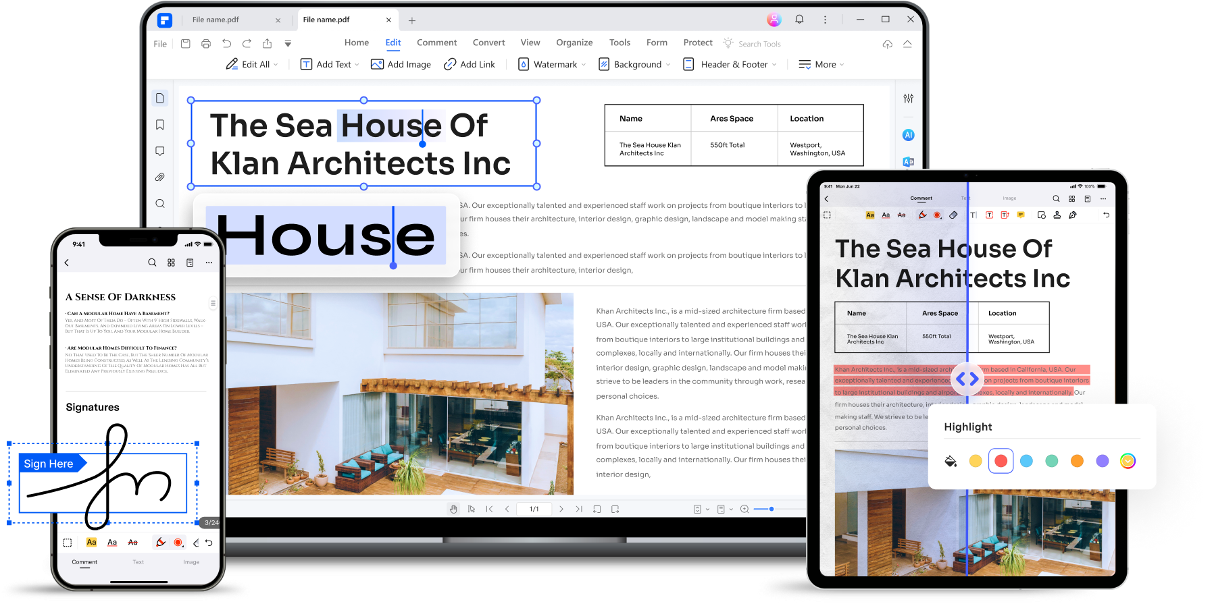The height and width of the screenshot is (604, 1214).
Task: Open the attachments paperclip panel icon
Action: [160, 177]
